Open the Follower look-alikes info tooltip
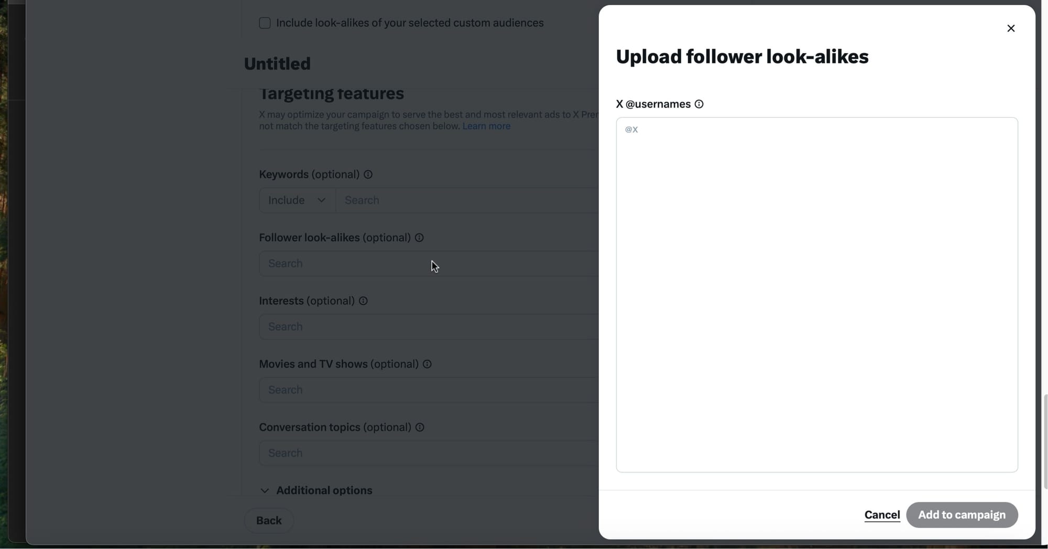 [x=419, y=238]
